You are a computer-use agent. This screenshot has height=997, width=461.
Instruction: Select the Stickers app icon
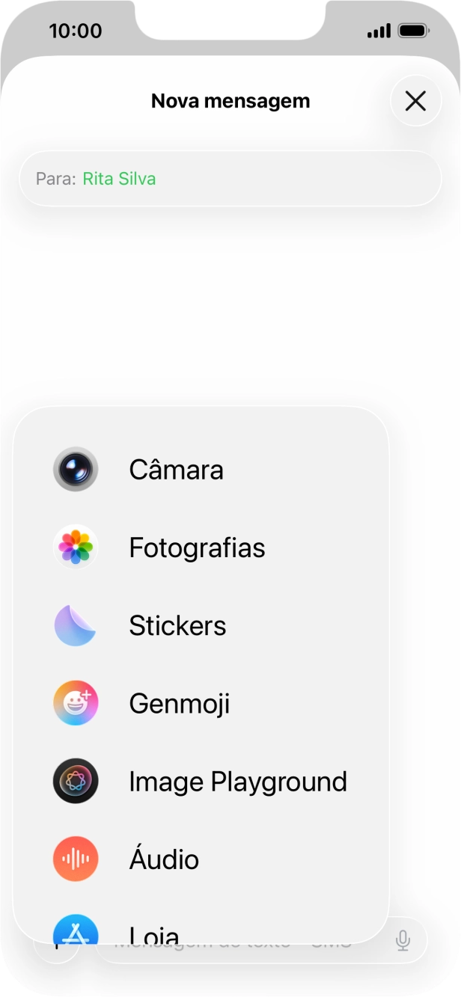[76, 625]
